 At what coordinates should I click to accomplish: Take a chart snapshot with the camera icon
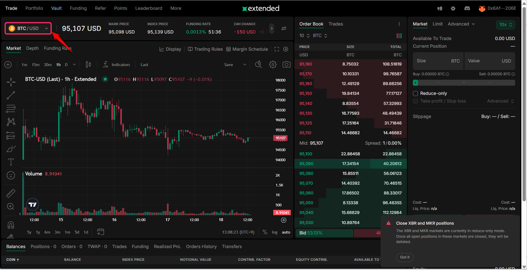286,64
